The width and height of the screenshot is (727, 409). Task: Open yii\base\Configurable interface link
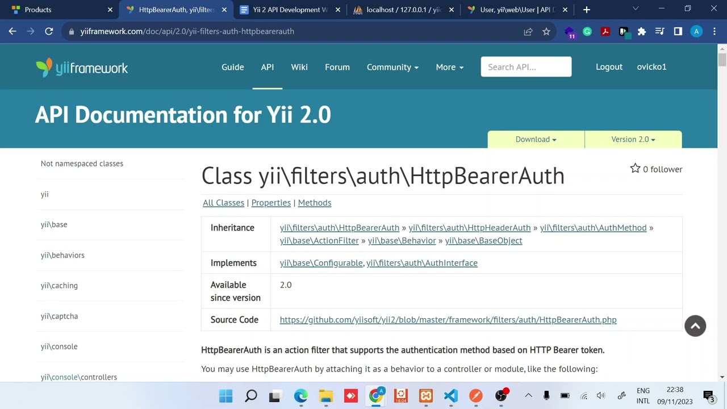point(321,263)
